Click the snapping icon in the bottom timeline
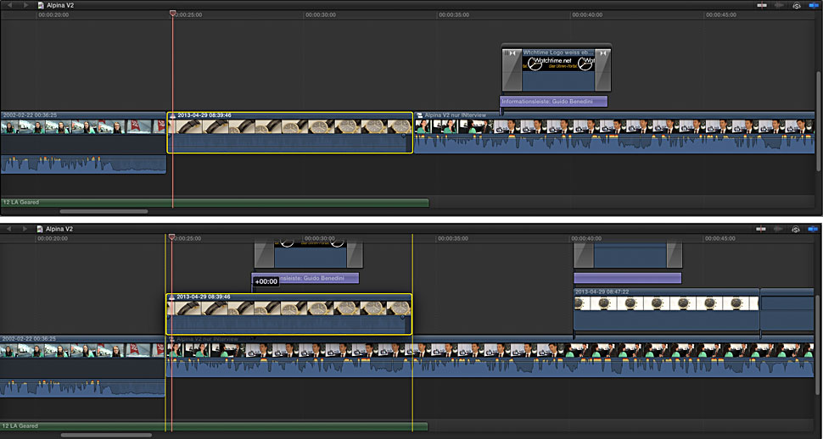The width and height of the screenshot is (823, 439). tap(814, 229)
